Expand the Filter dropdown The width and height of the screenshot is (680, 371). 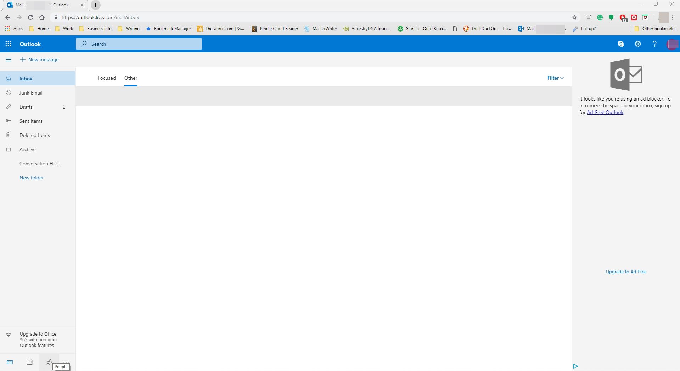(x=555, y=78)
